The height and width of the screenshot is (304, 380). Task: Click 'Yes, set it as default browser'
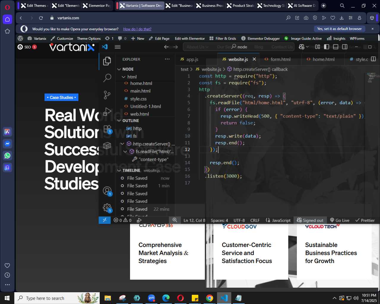click(339, 29)
